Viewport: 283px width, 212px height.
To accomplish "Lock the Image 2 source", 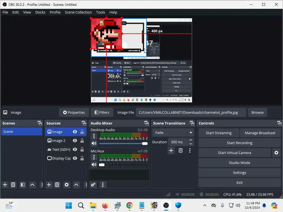I will click(82, 141).
